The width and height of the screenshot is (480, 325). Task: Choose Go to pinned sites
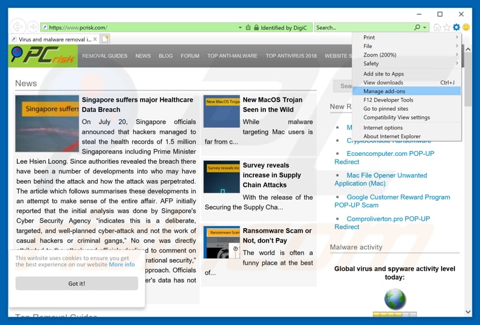[x=407, y=108]
